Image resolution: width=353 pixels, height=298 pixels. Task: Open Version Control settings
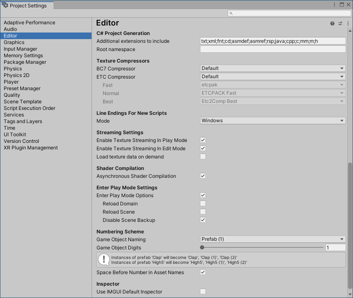46,141
